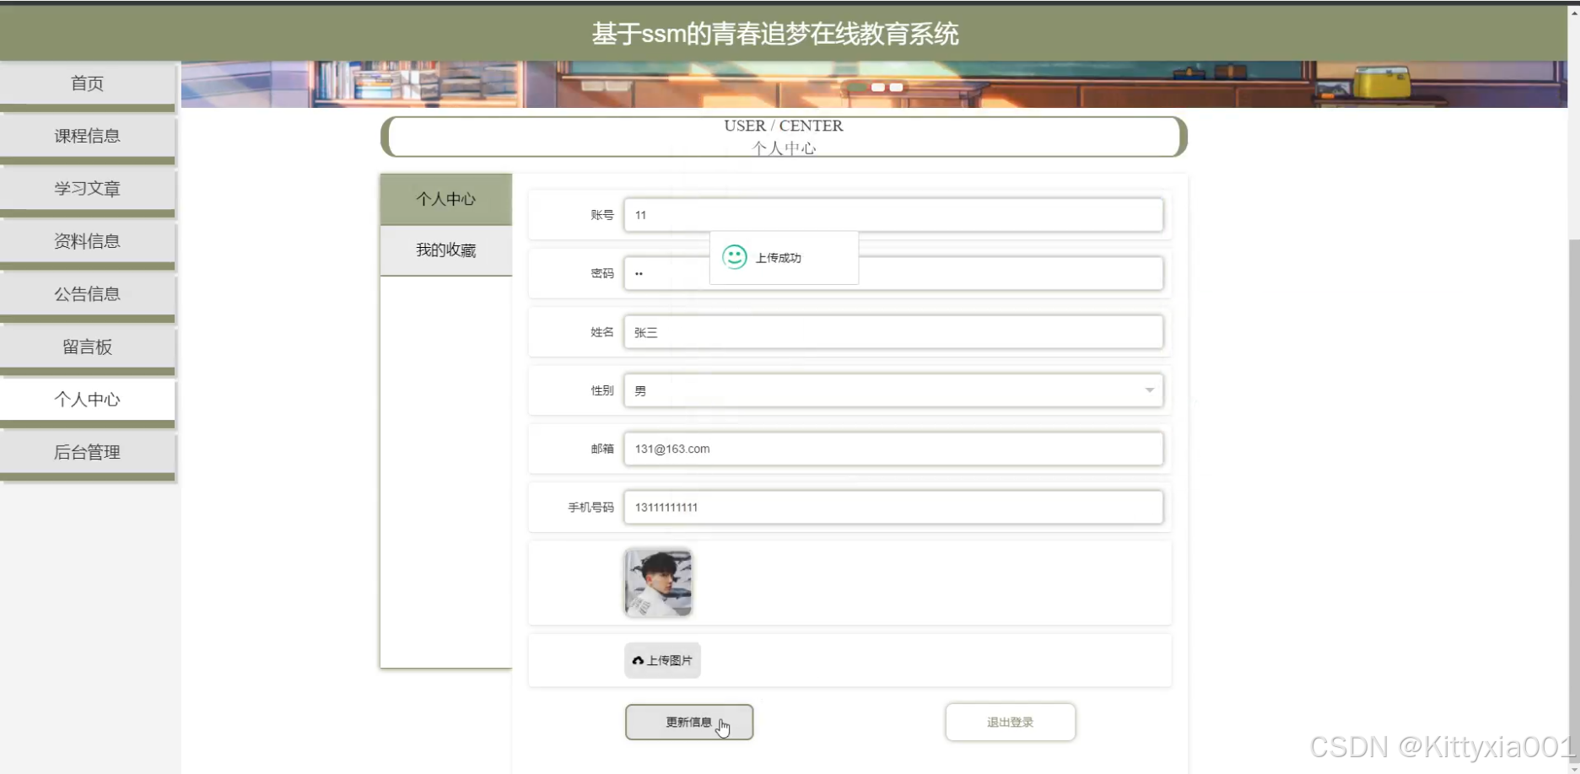Switch to the 个人中心 panel tab

click(x=446, y=199)
